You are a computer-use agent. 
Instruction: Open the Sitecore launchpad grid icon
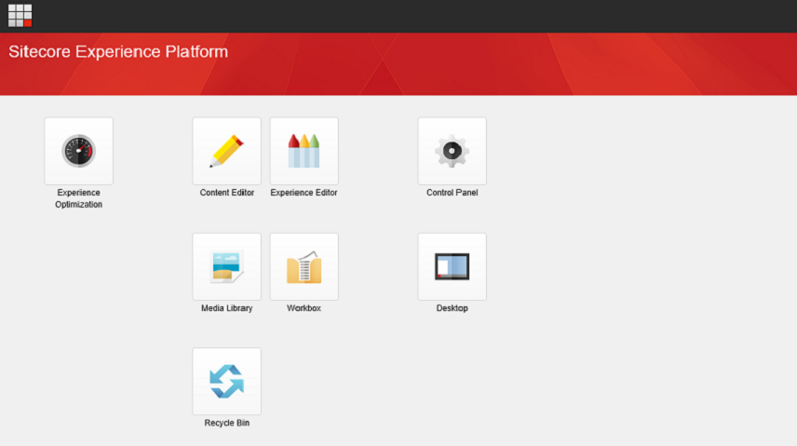click(x=20, y=16)
